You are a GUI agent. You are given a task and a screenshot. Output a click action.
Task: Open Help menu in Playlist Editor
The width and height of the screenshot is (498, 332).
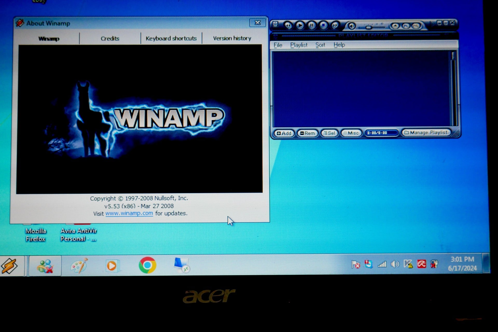coord(339,45)
